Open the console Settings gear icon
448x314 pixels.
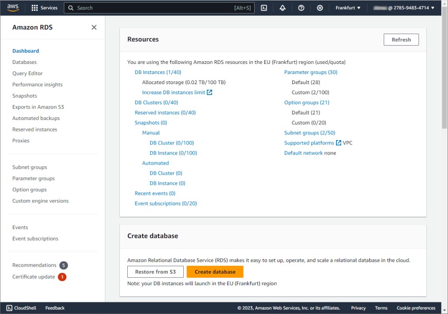tap(320, 7)
